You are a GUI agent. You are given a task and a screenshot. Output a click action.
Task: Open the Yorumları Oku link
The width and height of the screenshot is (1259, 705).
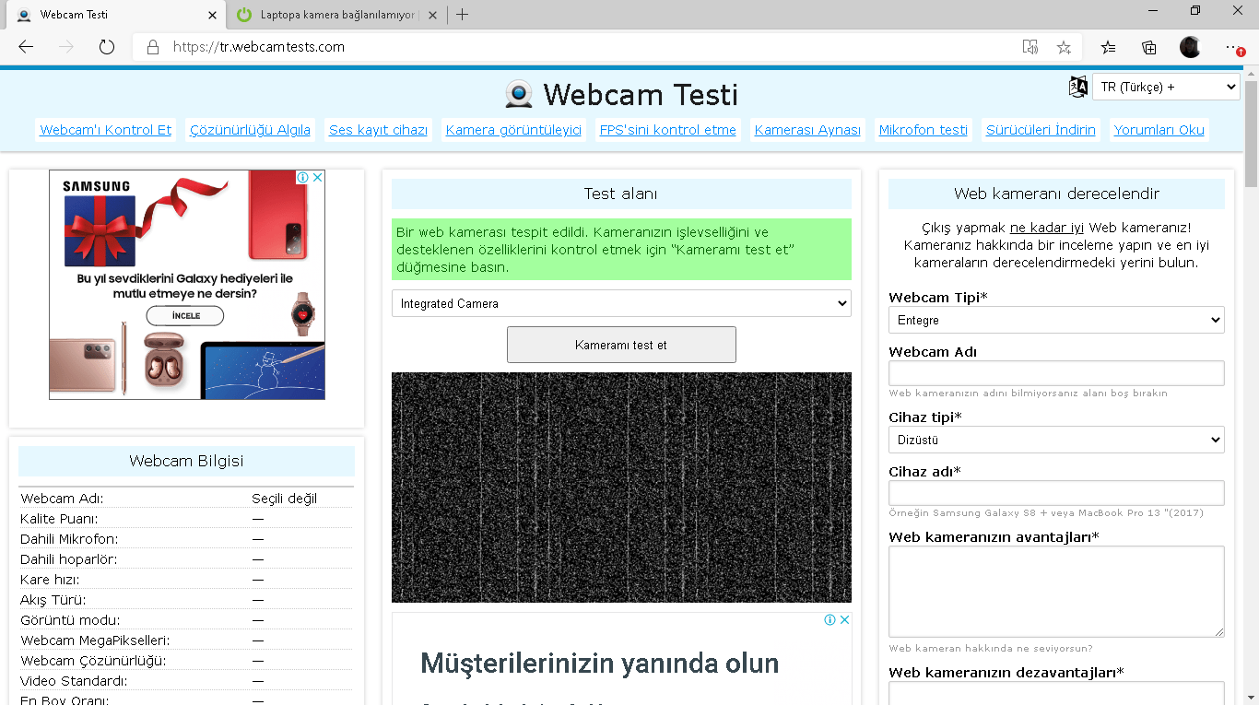pos(1159,130)
